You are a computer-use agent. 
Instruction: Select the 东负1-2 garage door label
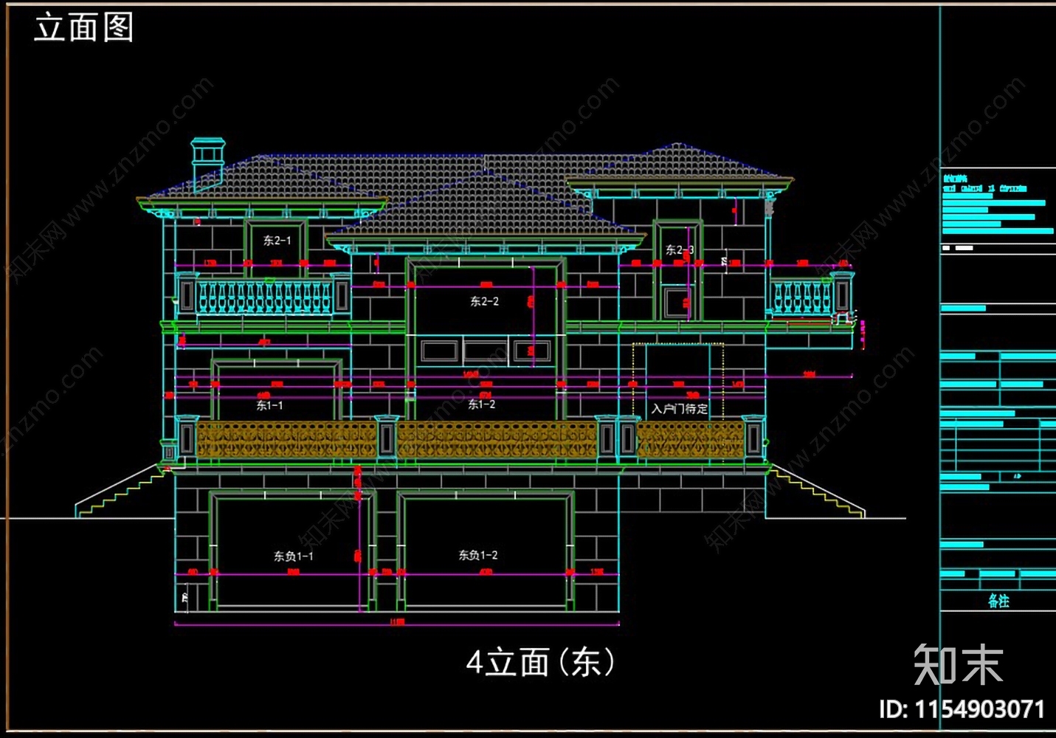[477, 555]
